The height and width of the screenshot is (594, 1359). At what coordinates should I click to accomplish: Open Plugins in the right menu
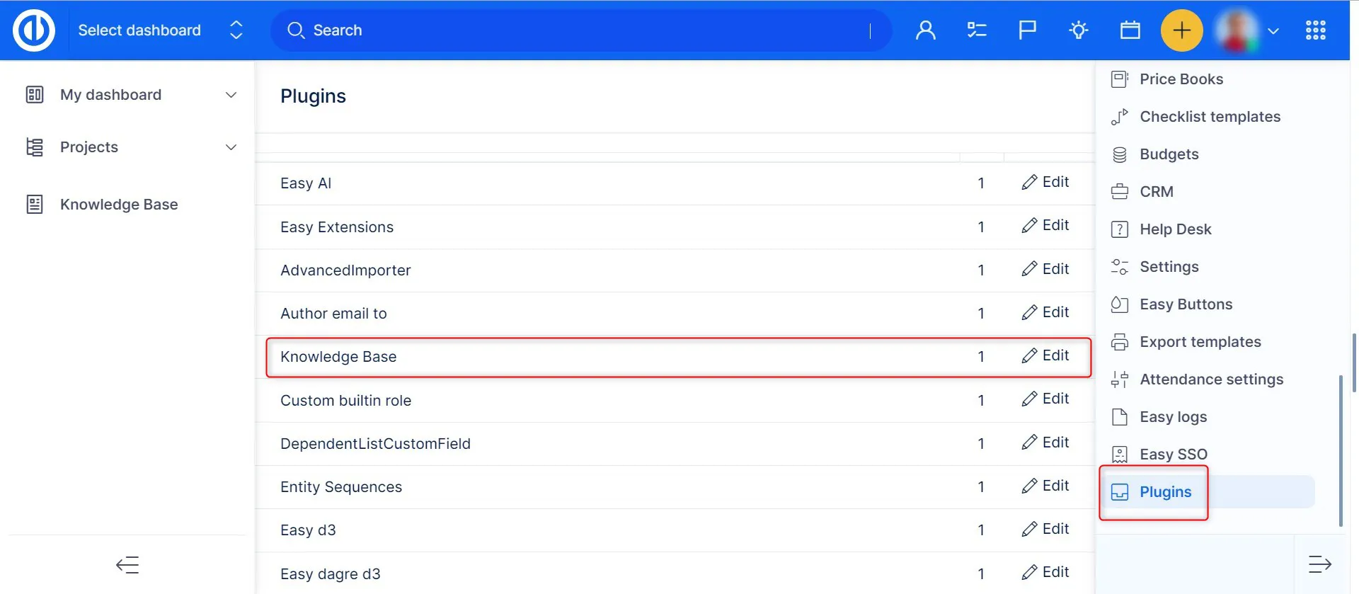1165,492
